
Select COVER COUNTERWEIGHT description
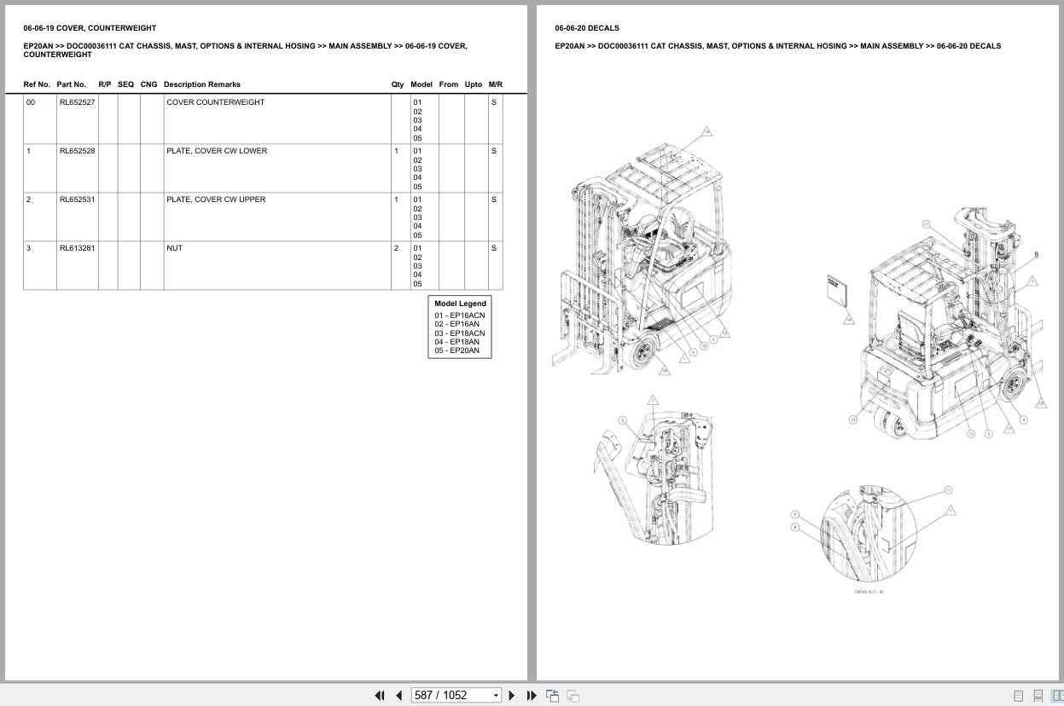pos(215,102)
